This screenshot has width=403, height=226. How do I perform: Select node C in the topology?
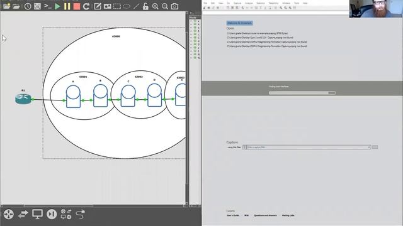(x=128, y=95)
